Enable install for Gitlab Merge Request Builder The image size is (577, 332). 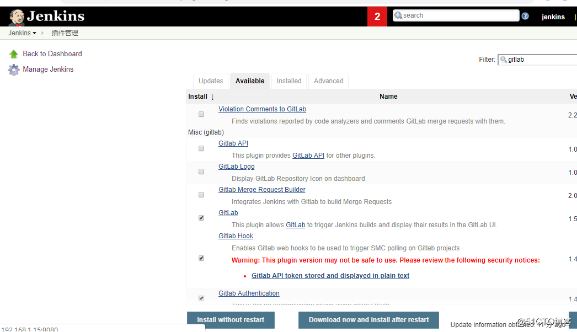tap(201, 194)
